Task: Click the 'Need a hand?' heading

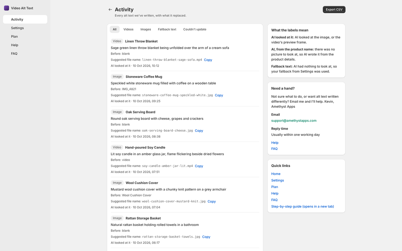Action: [x=283, y=89]
